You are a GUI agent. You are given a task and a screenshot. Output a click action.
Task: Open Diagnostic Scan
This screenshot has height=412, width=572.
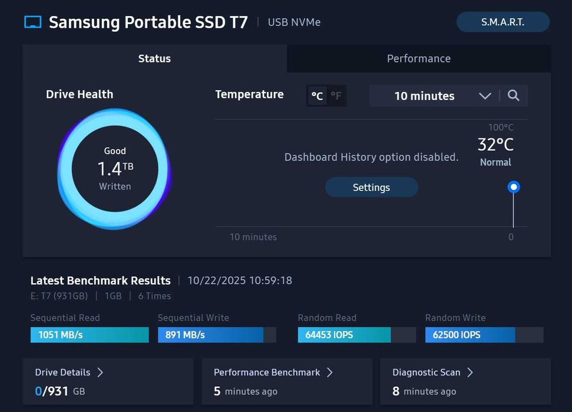point(465,381)
